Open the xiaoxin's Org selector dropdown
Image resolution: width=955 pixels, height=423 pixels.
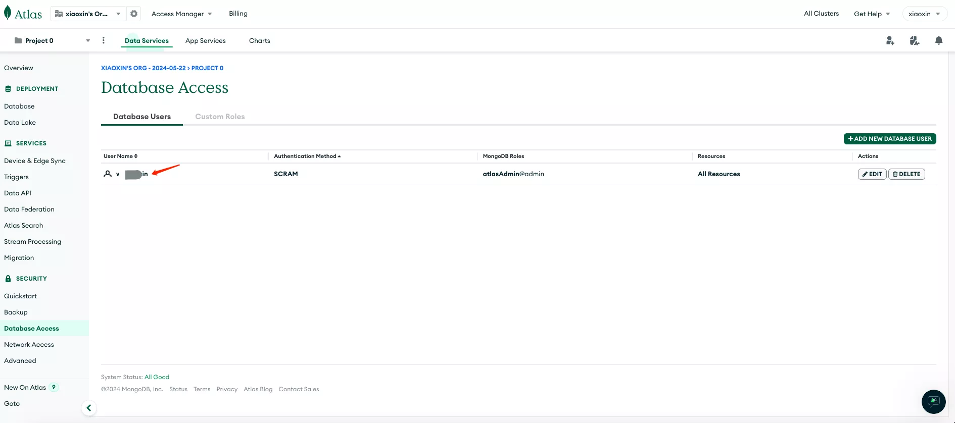tap(88, 14)
